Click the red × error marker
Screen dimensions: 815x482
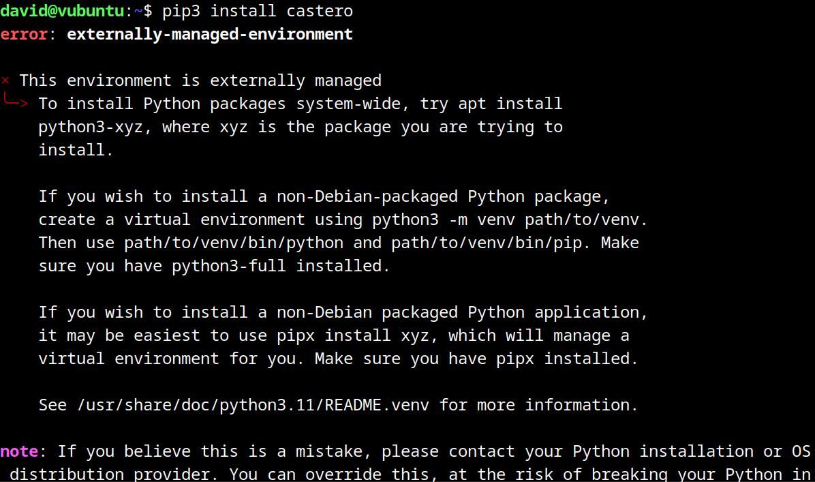coord(5,80)
